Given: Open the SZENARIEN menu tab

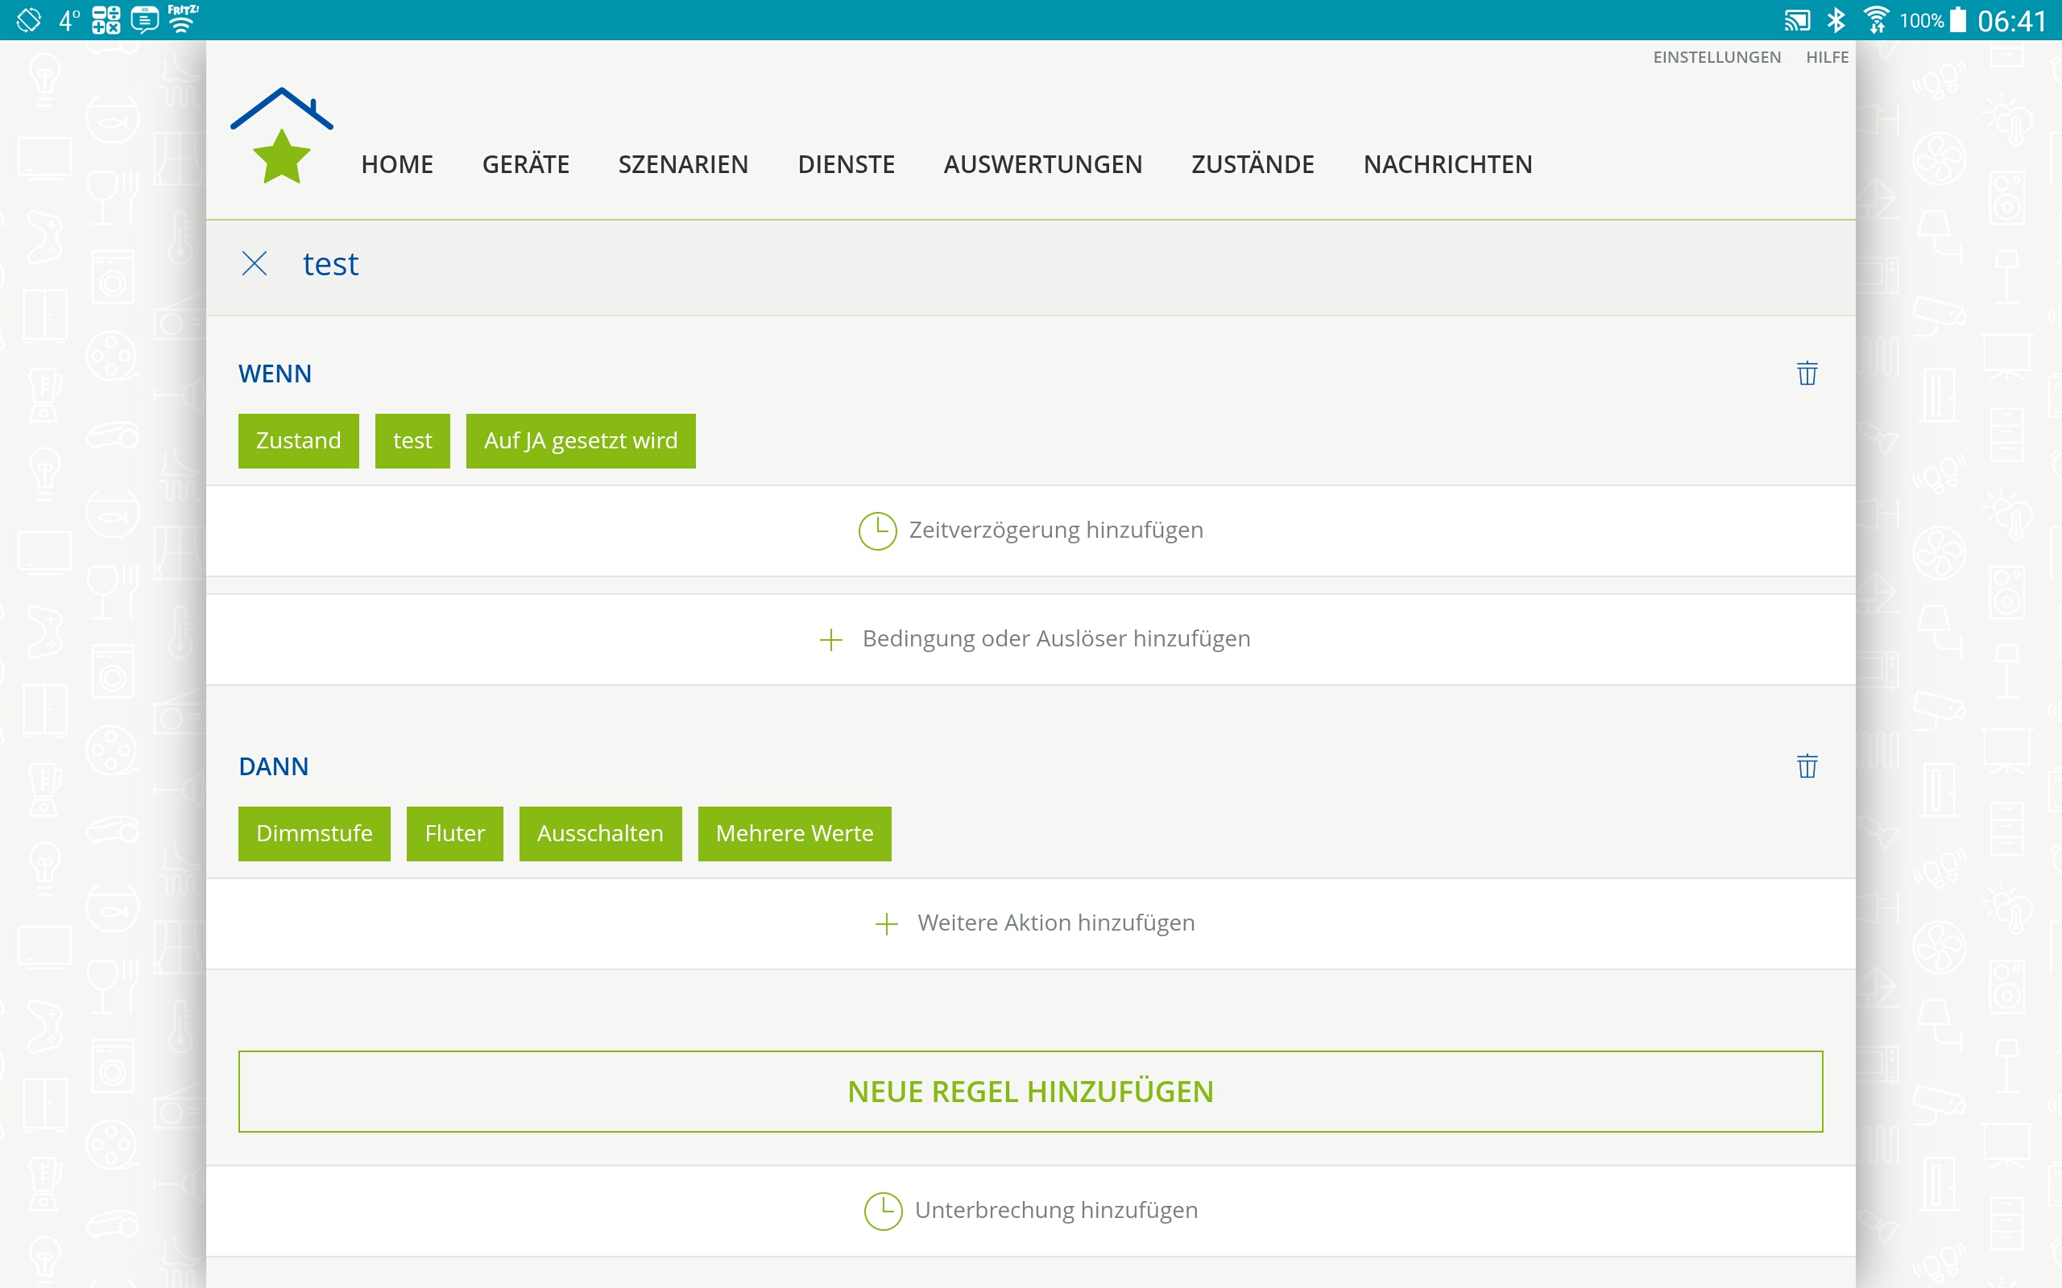Looking at the screenshot, I should 682,164.
